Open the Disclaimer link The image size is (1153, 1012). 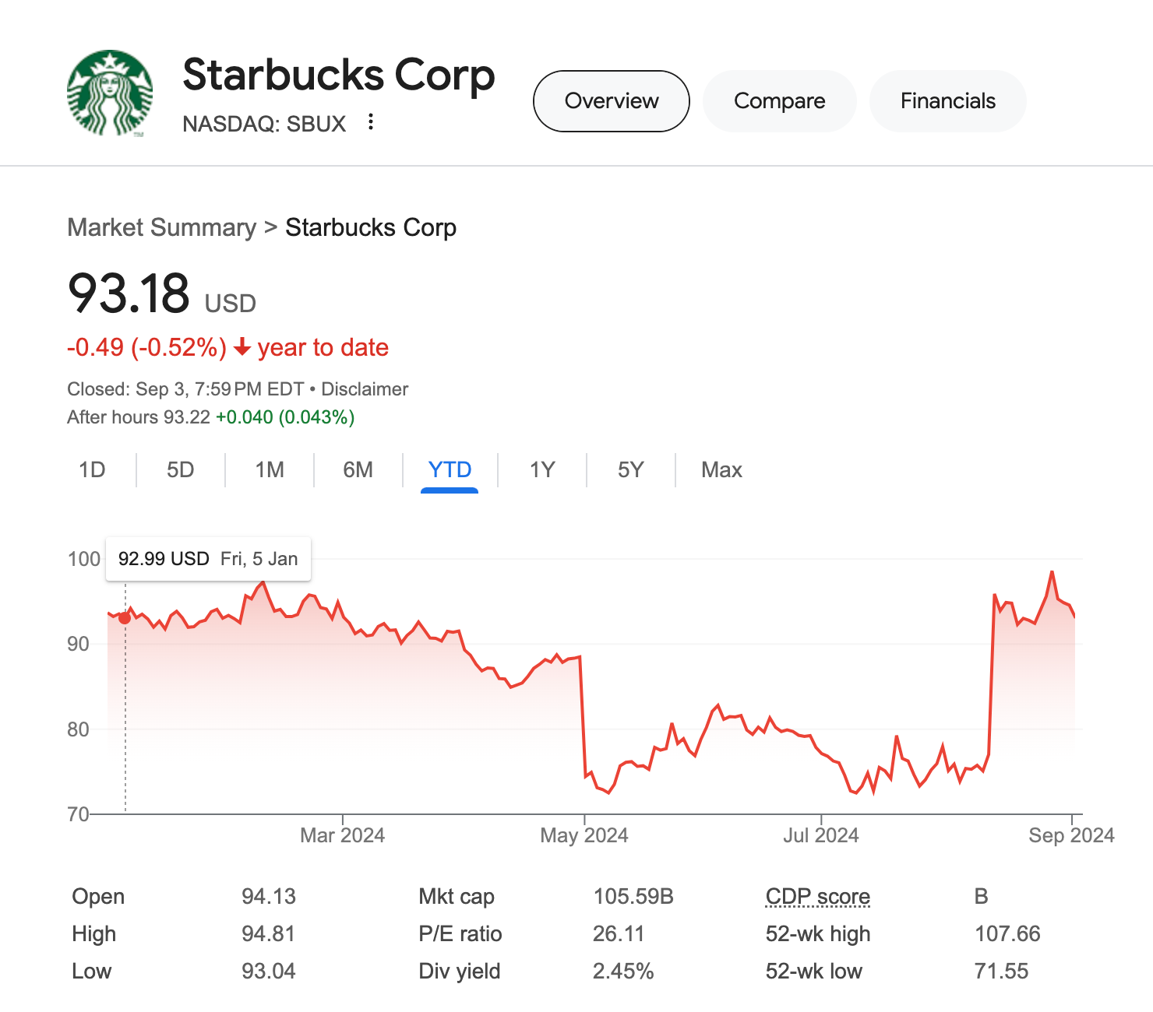coord(365,389)
